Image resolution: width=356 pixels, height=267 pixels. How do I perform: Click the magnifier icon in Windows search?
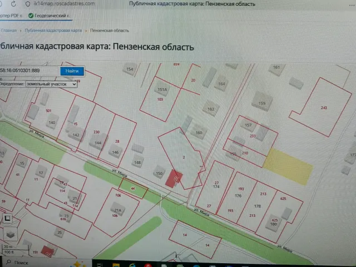pyautogui.click(x=9, y=262)
